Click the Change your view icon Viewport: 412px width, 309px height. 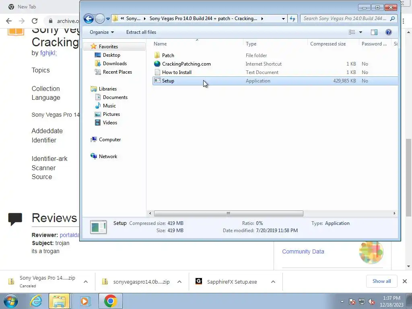coord(352,32)
